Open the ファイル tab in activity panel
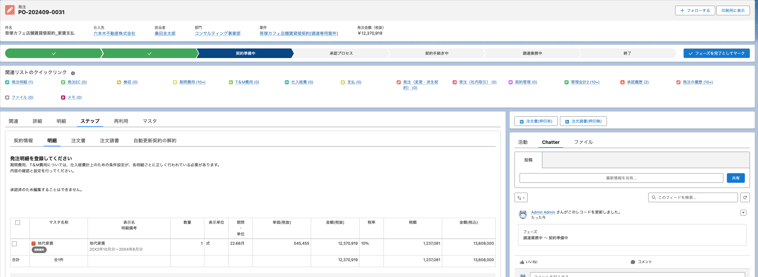Screen dimensions: 758x277 (x=583, y=142)
